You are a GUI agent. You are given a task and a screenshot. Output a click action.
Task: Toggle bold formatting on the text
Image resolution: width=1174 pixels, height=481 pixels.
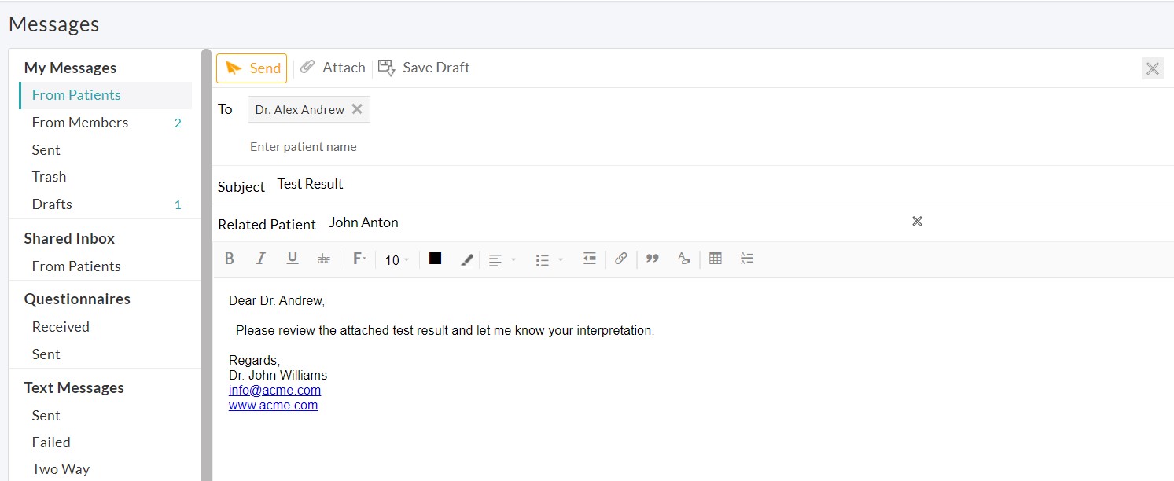(x=229, y=258)
